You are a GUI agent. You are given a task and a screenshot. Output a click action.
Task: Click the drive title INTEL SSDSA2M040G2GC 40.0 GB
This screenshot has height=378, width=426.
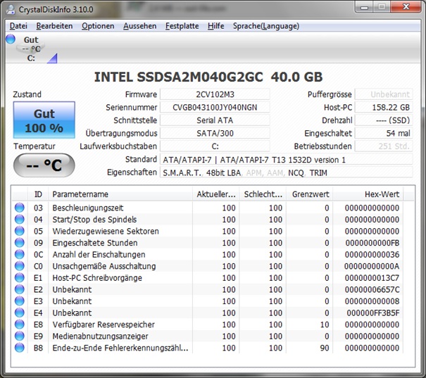click(x=208, y=77)
